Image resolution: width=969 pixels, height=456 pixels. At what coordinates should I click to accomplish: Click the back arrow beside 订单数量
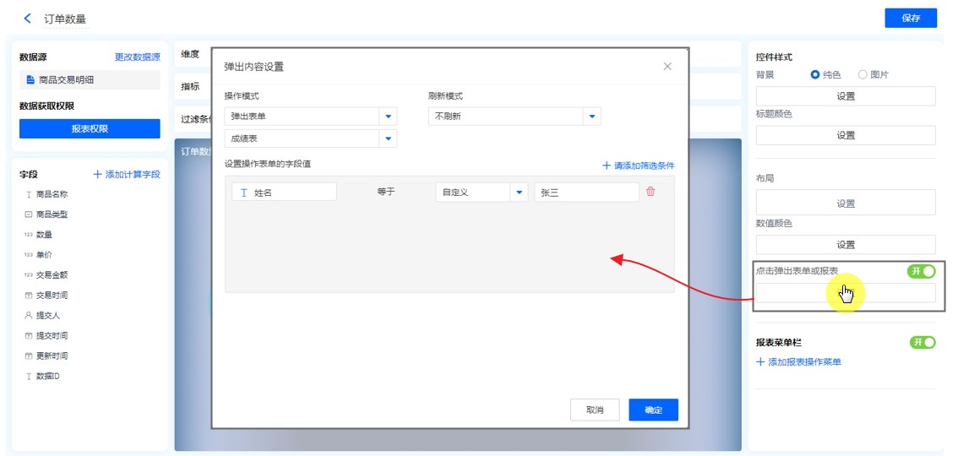28,19
